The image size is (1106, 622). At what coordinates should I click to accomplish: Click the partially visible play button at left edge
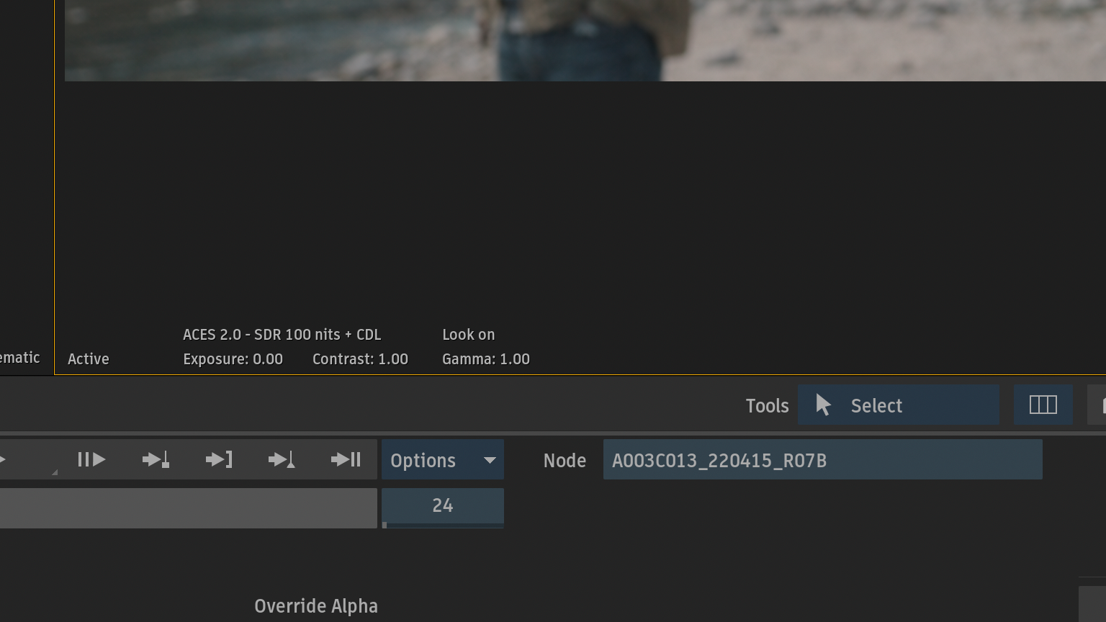[4, 459]
